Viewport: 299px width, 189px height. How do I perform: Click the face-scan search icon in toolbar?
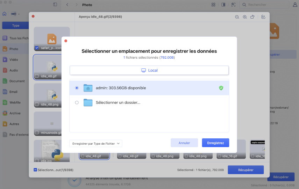pos(233,5)
